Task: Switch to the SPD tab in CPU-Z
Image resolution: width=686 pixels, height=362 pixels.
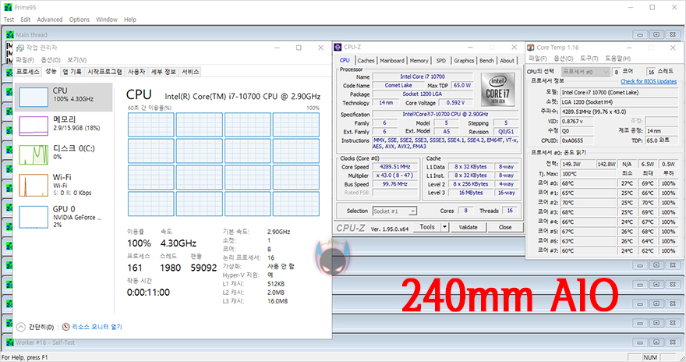Action: coord(441,61)
